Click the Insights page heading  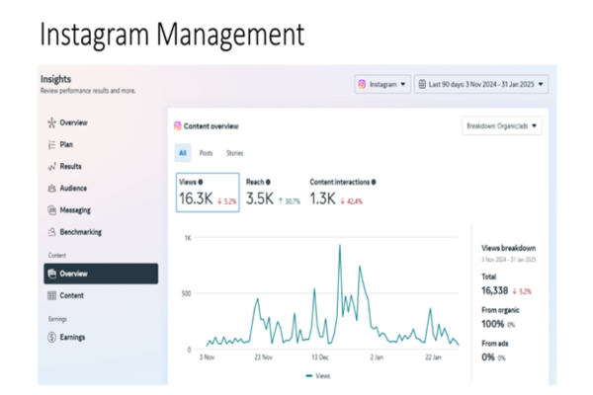click(x=56, y=79)
